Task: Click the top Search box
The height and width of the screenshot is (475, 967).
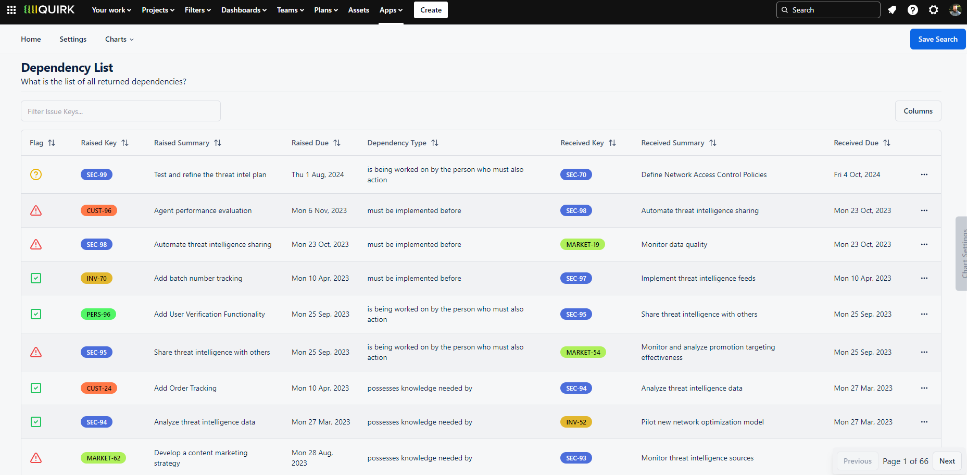Action: 828,10
